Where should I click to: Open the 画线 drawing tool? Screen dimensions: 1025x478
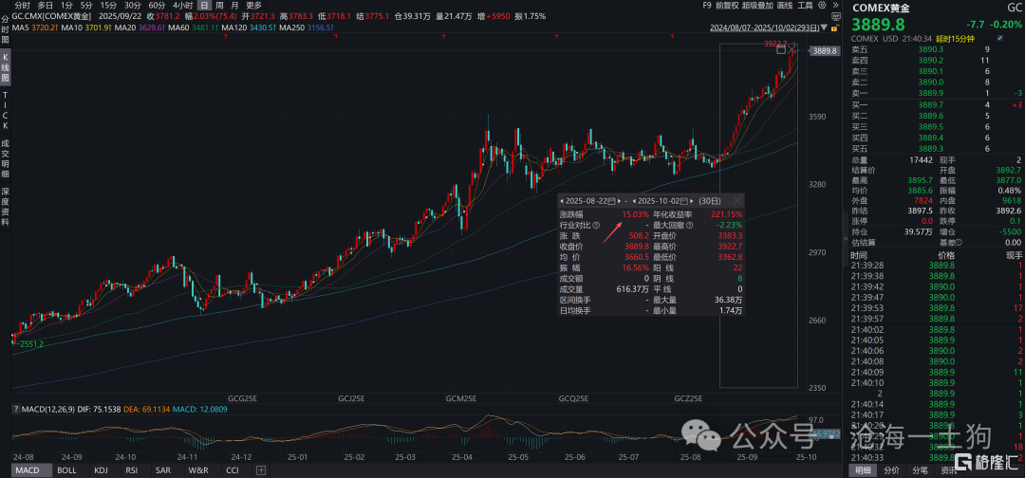click(x=786, y=6)
